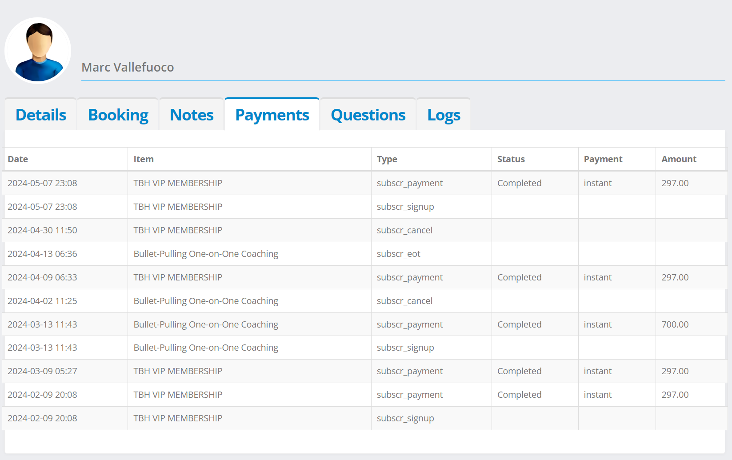Click the Amount column header
This screenshot has height=460, width=732.
coord(679,159)
